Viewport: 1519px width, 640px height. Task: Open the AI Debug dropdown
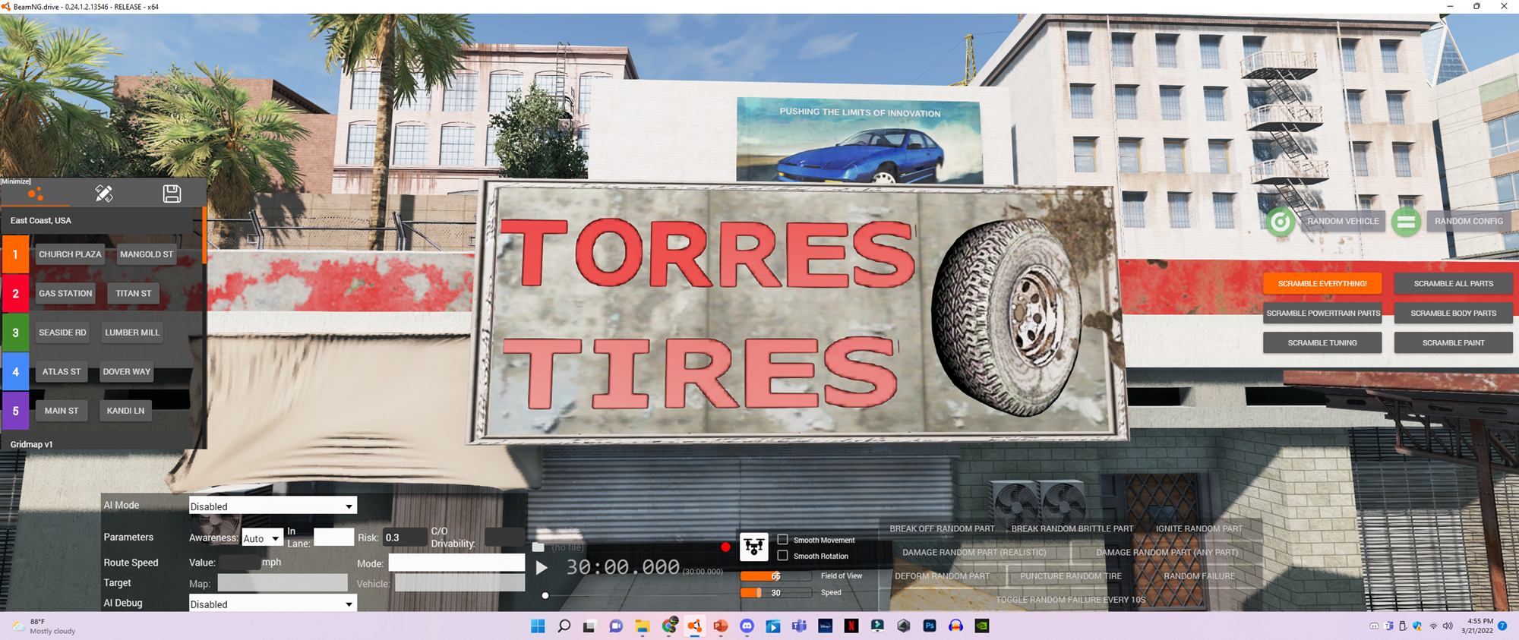(x=273, y=604)
